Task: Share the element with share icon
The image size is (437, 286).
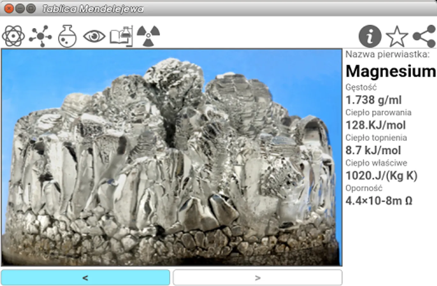Action: click(424, 36)
